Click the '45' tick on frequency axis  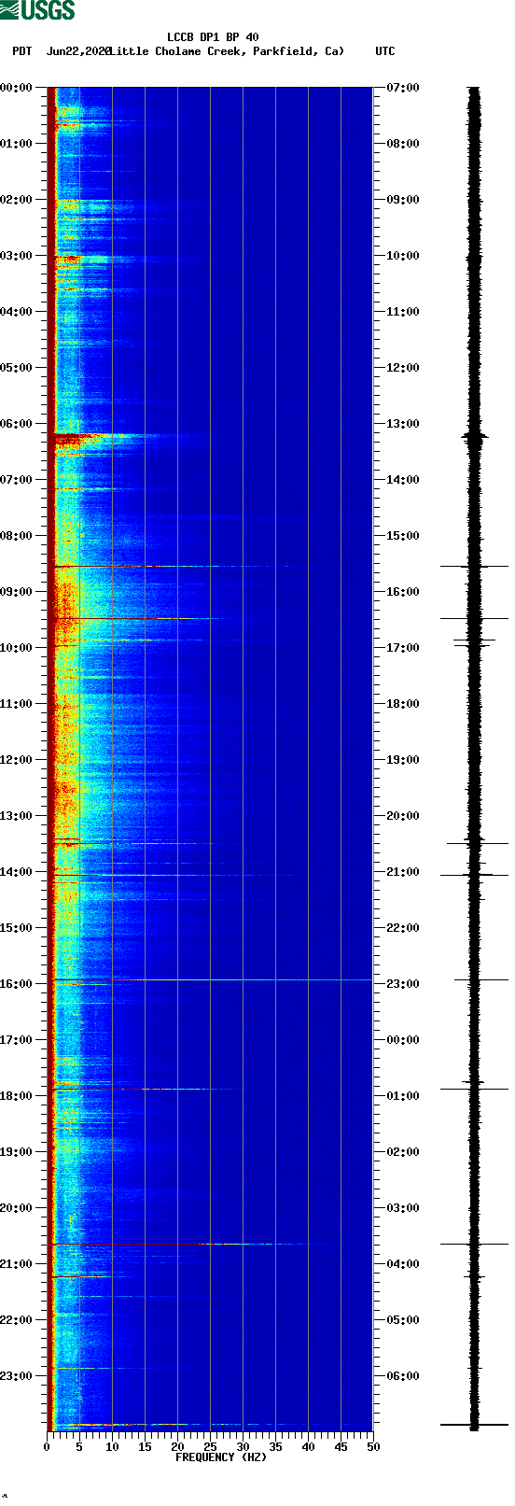tap(341, 1447)
